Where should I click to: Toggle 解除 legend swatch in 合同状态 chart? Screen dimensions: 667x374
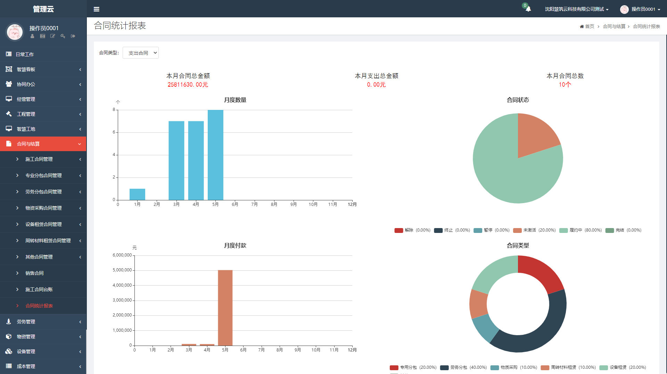pos(399,231)
